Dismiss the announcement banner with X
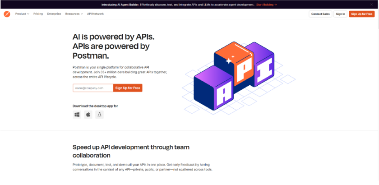This screenshot has width=379, height=185. coord(371,5)
